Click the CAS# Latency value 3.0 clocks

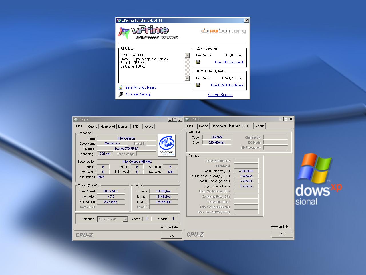246,171
